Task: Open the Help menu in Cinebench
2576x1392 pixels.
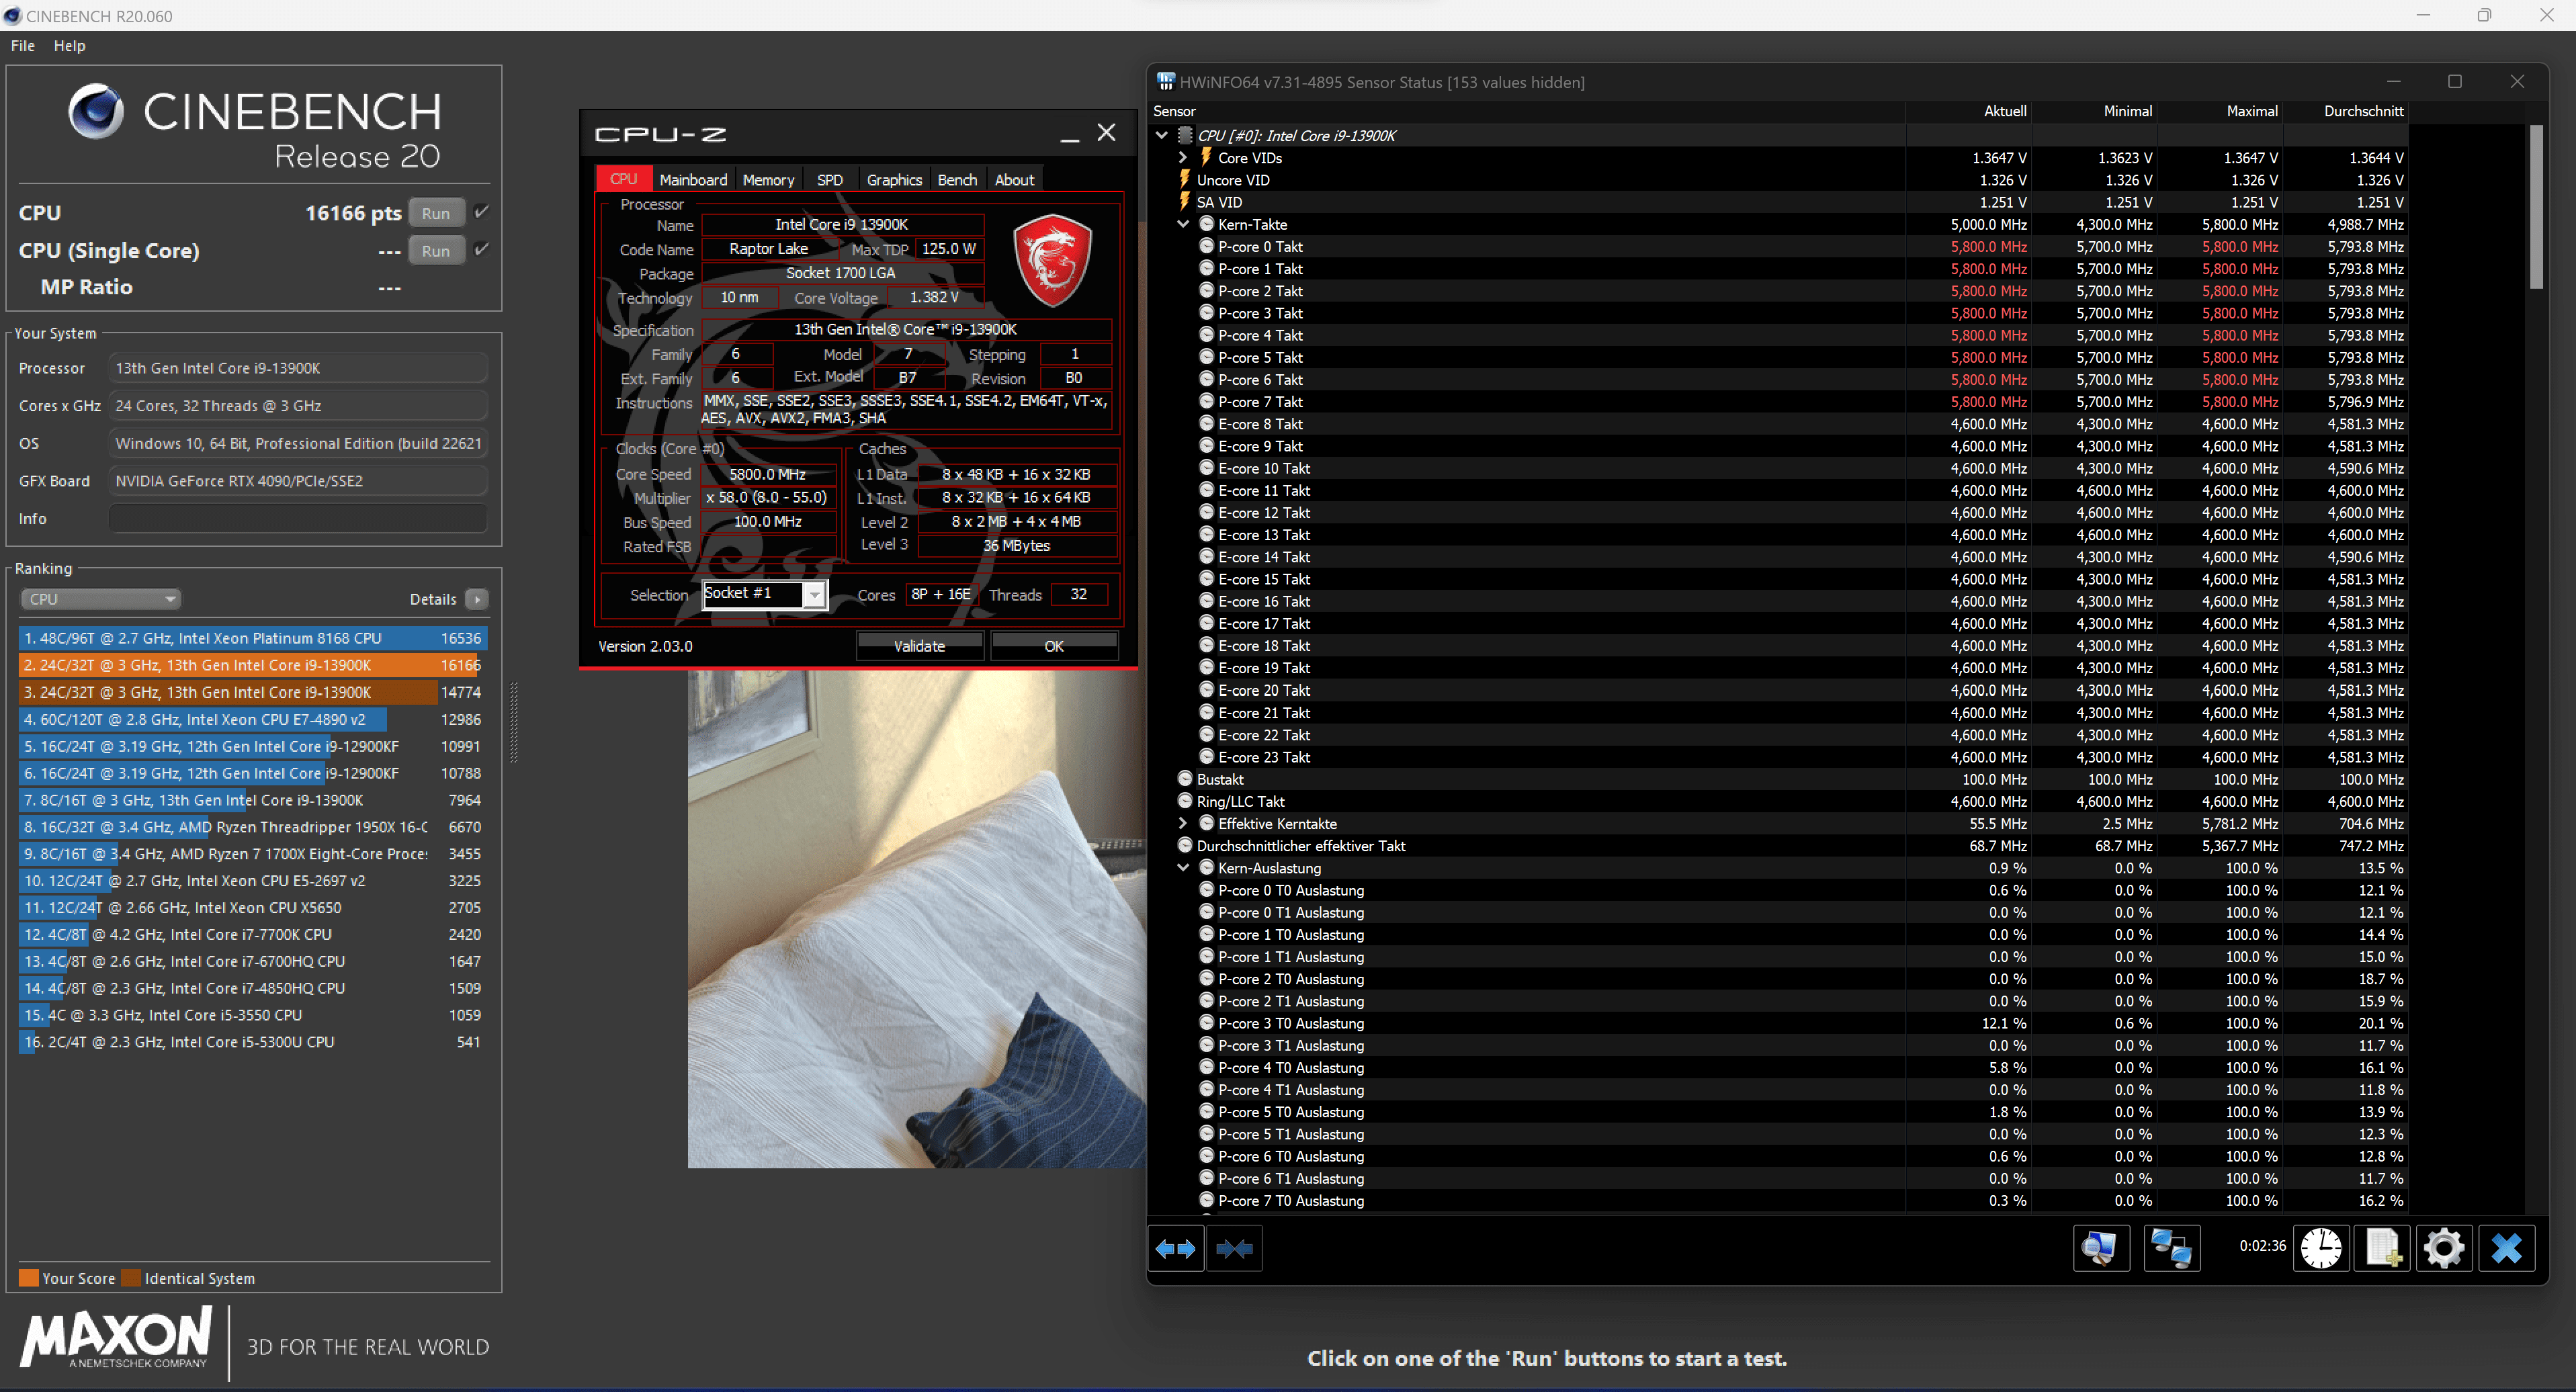Action: click(69, 45)
